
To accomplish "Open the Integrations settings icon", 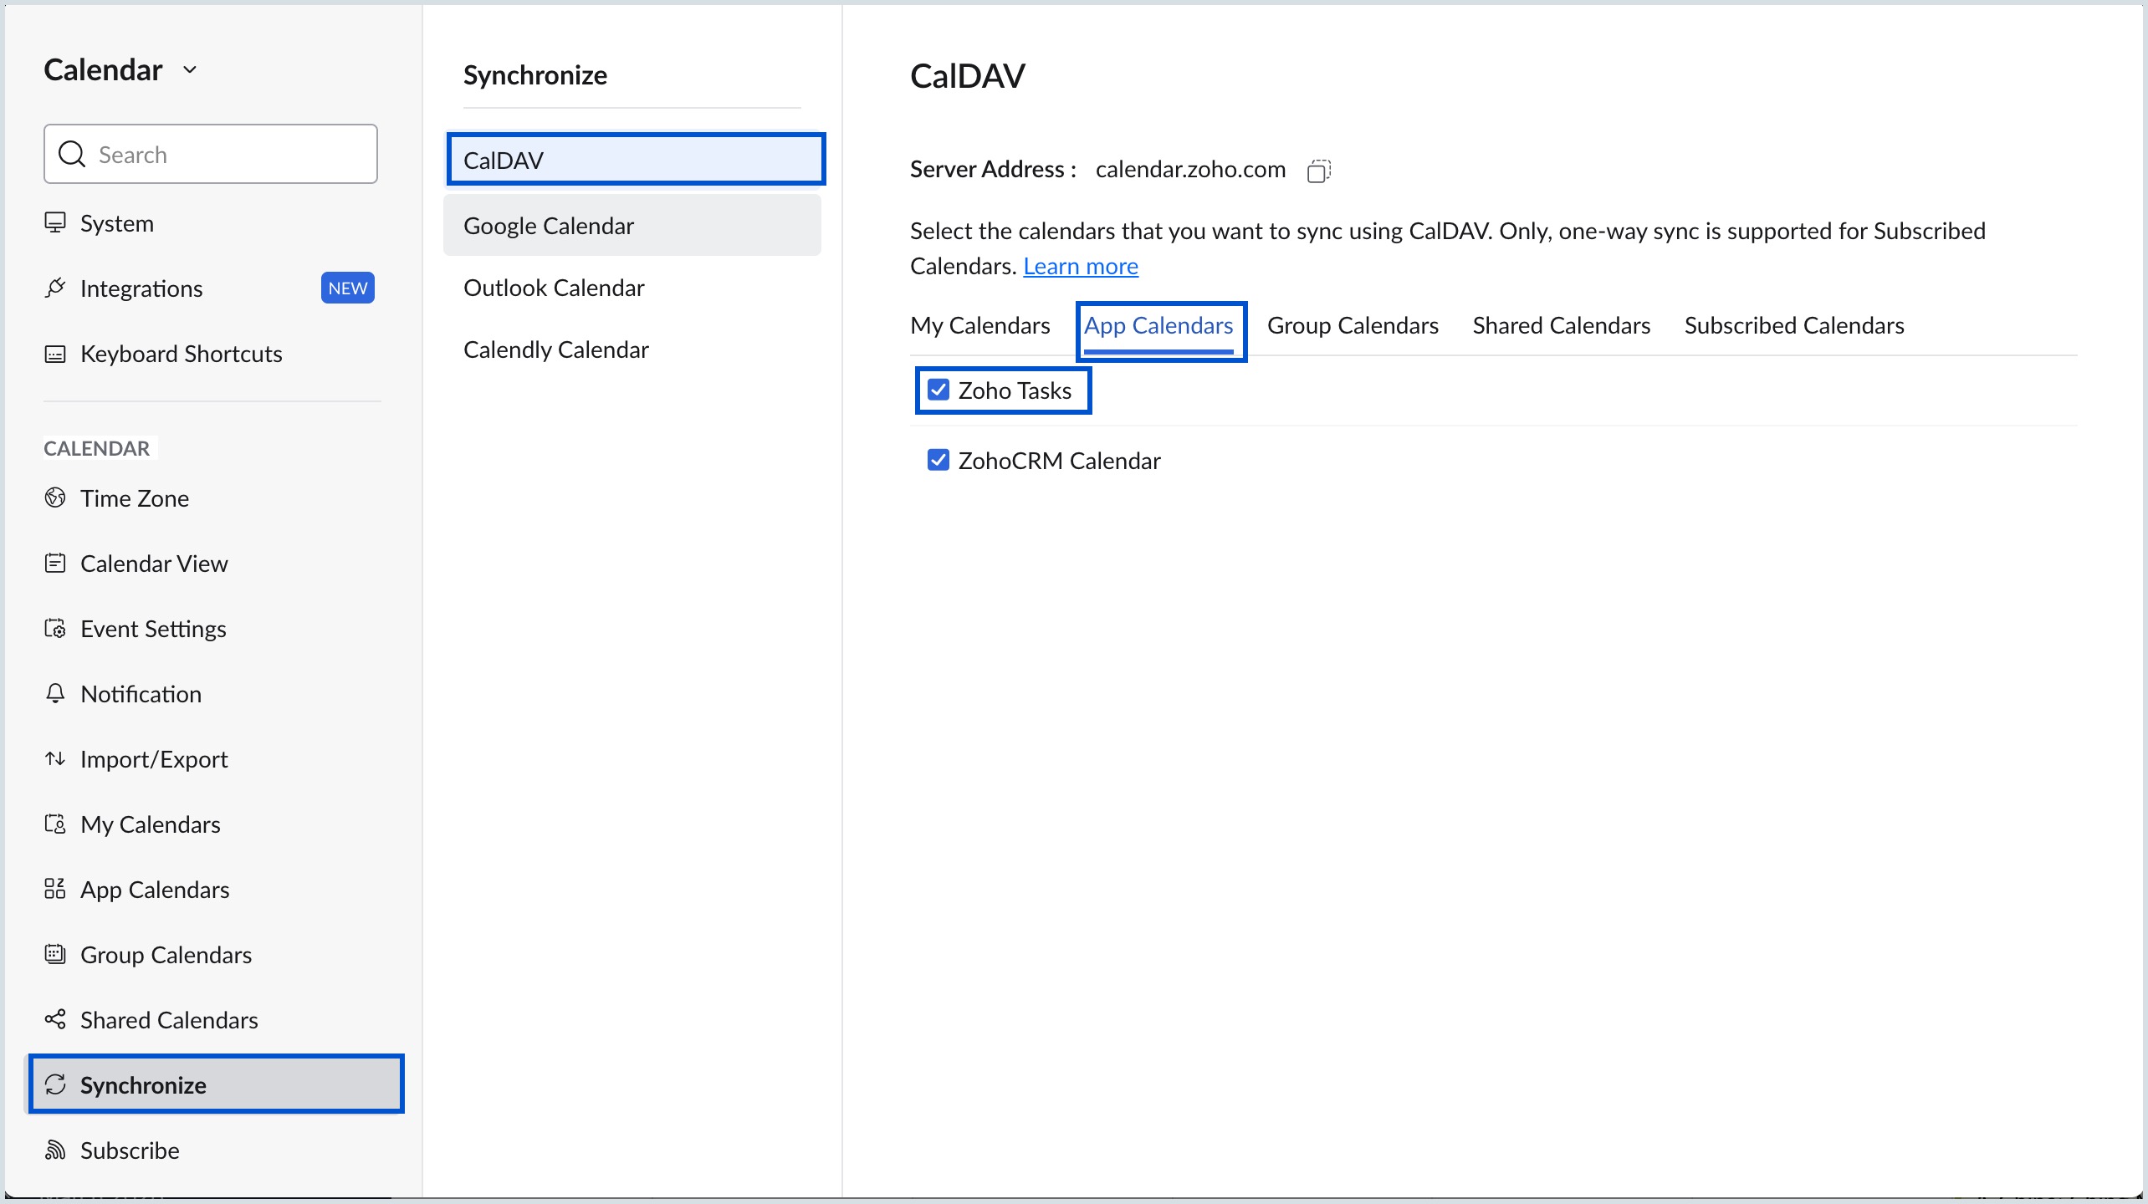I will [55, 288].
